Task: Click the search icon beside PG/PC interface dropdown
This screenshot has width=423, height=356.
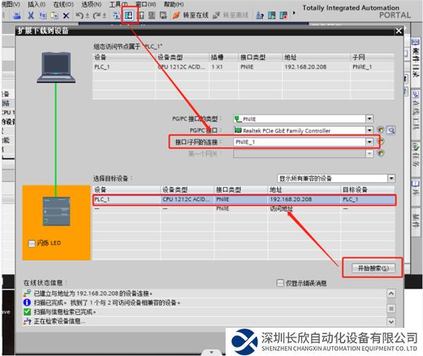Action: [x=390, y=130]
